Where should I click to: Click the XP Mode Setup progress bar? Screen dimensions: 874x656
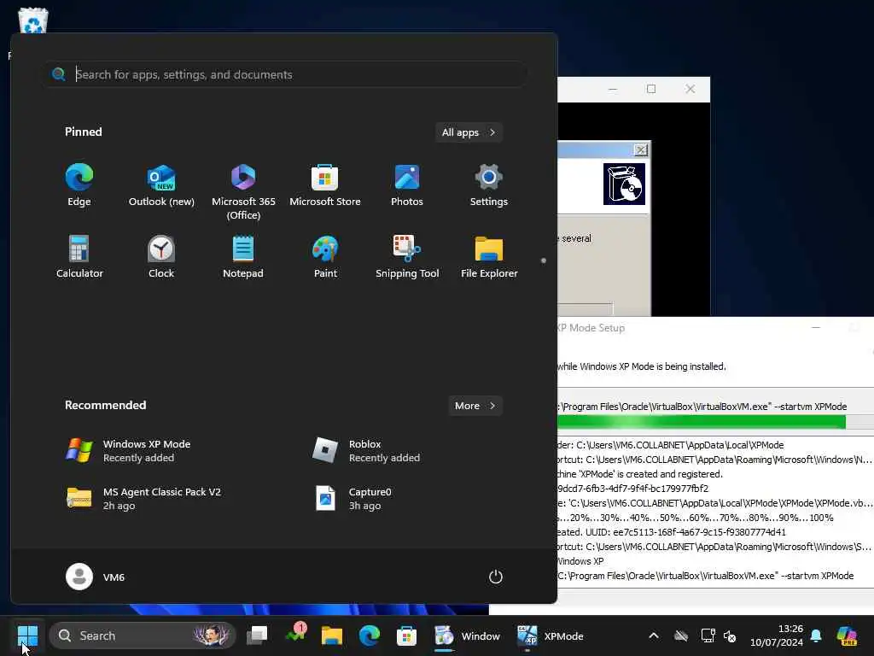(716, 422)
